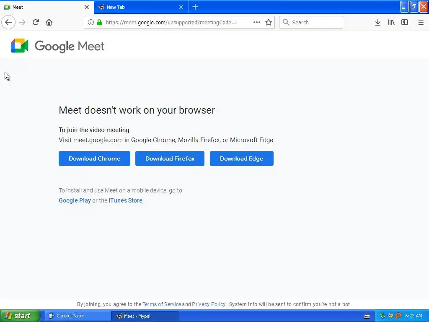Screen dimensions: 429x322
Task: Close the New Tab tab
Action: [x=181, y=7]
